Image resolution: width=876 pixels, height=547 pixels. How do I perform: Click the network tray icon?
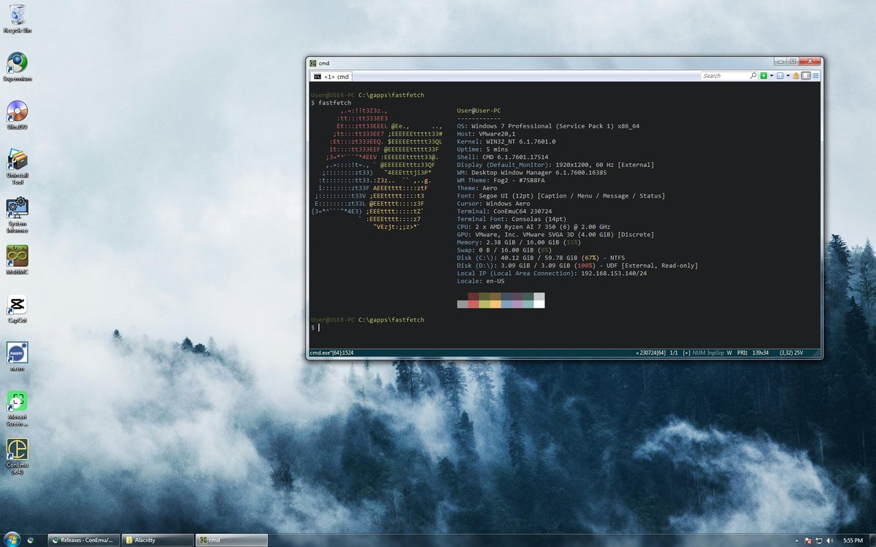(x=819, y=540)
